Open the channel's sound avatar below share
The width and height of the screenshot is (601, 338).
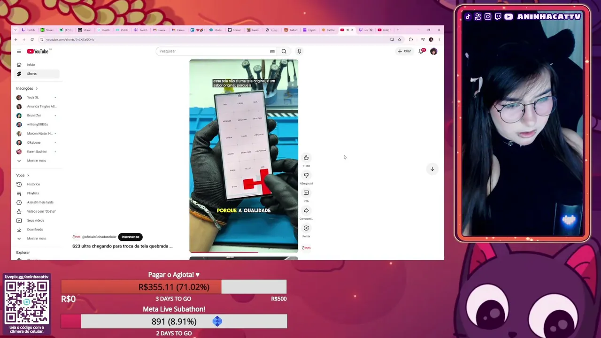click(306, 247)
